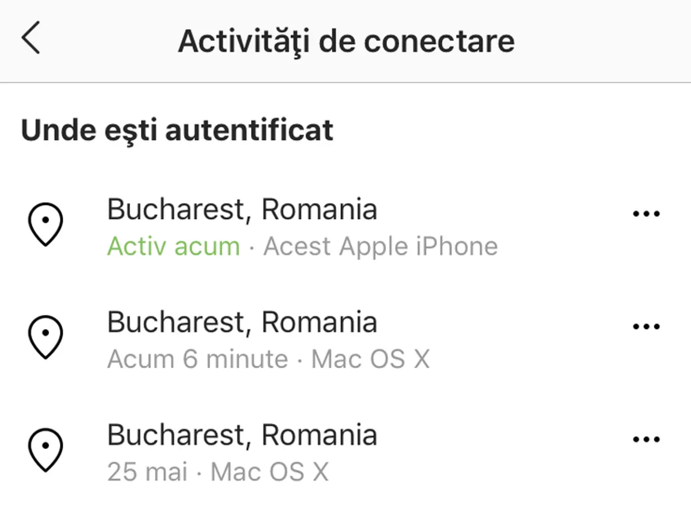
Task: Click the 'Unde ești autentificat' section heading
Action: (177, 130)
